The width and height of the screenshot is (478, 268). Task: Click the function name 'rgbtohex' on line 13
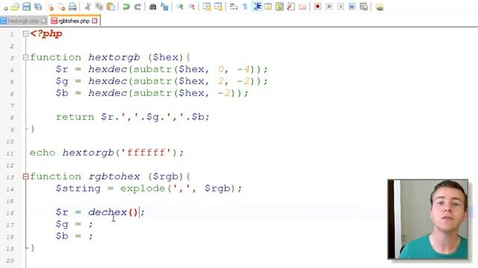click(x=114, y=176)
